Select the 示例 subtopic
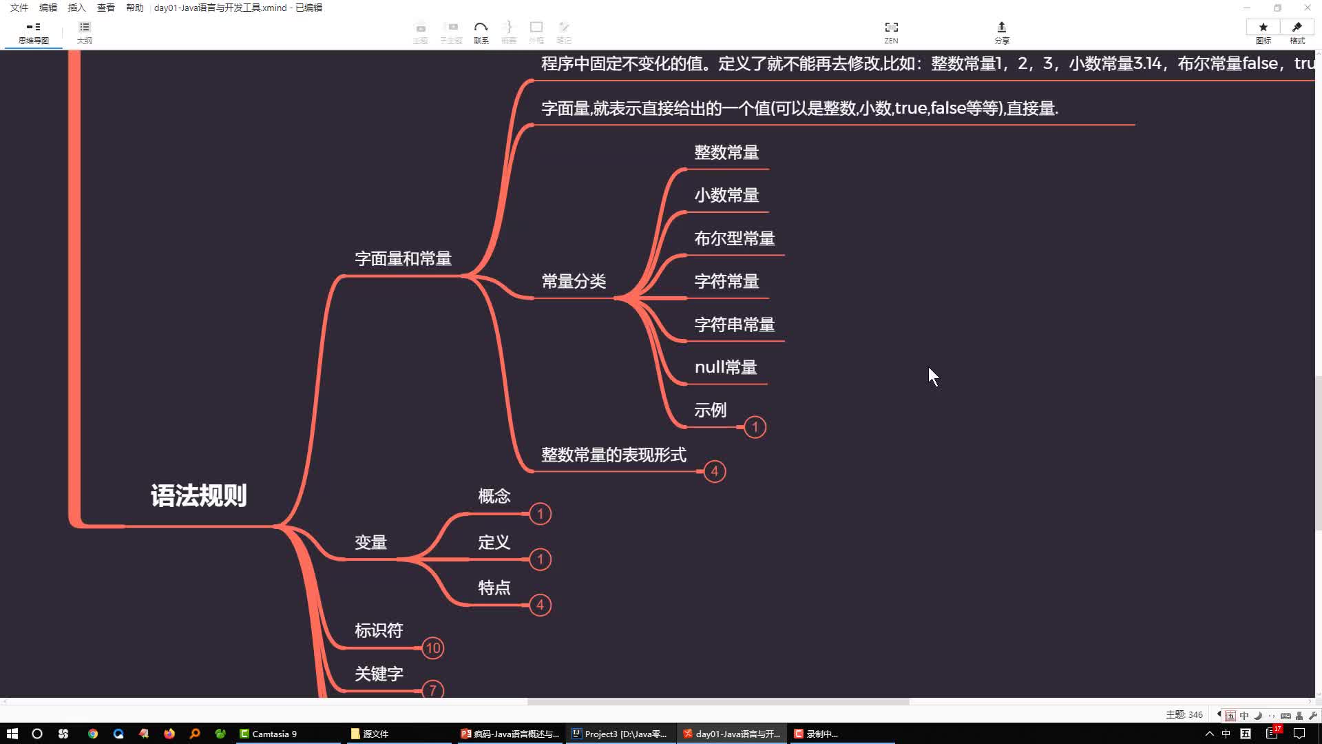 (x=711, y=410)
